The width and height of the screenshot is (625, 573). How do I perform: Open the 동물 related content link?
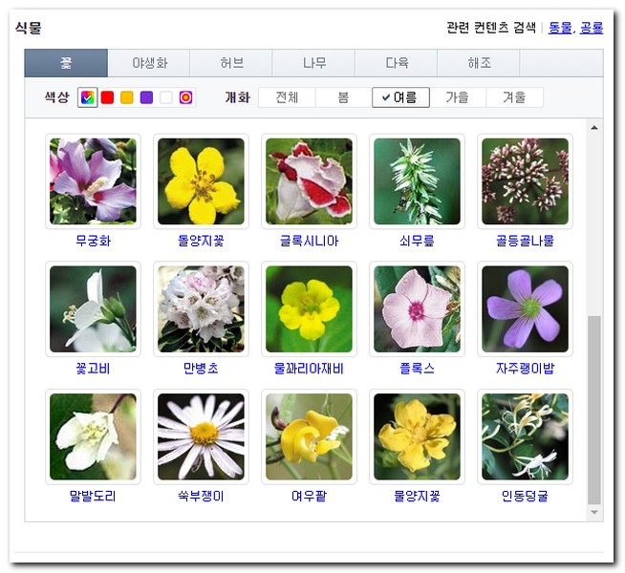pyautogui.click(x=560, y=28)
